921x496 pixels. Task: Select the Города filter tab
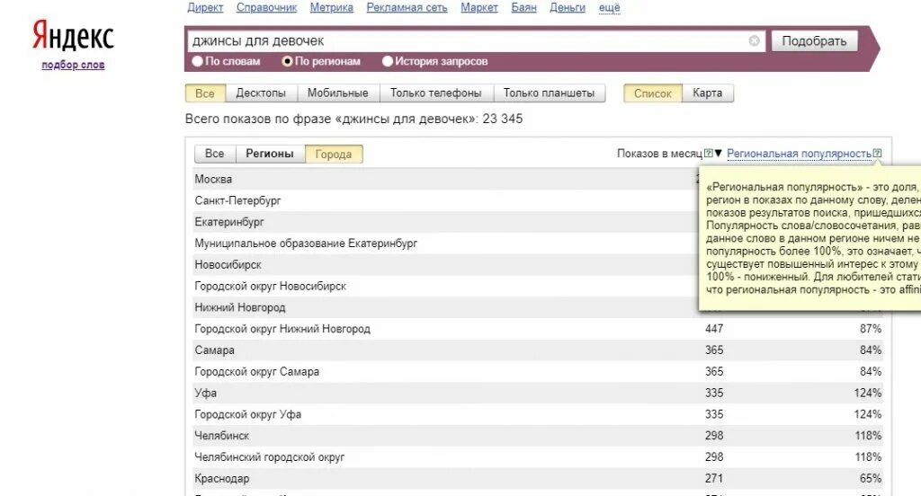point(333,154)
